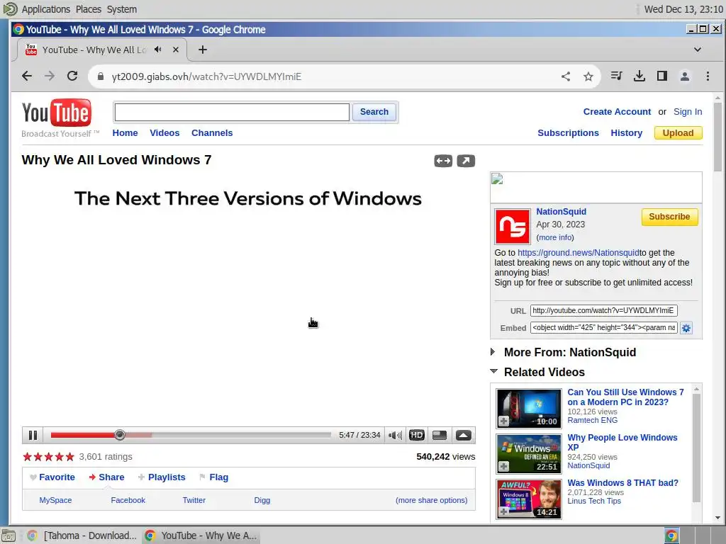Screen dimensions: 726x544
Task: Open tab search dropdown chevron
Action: 698,50
